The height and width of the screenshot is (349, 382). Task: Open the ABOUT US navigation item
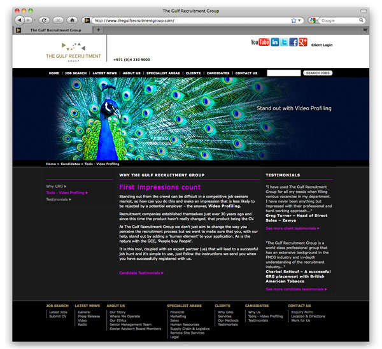pyautogui.click(x=132, y=73)
